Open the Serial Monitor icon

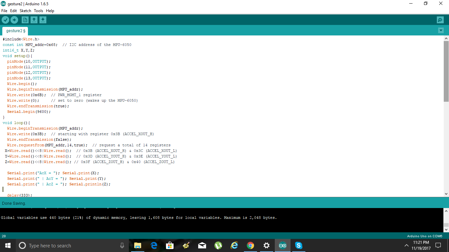[440, 20]
